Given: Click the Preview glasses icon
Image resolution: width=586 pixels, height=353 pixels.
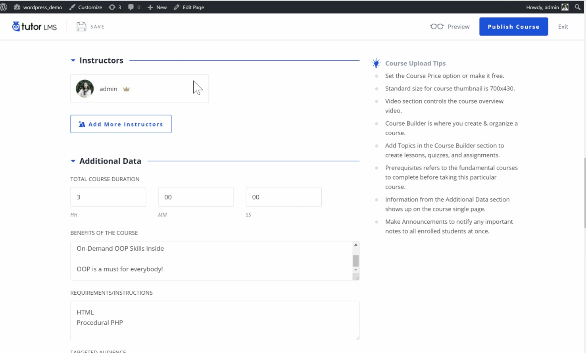Looking at the screenshot, I should (x=437, y=27).
